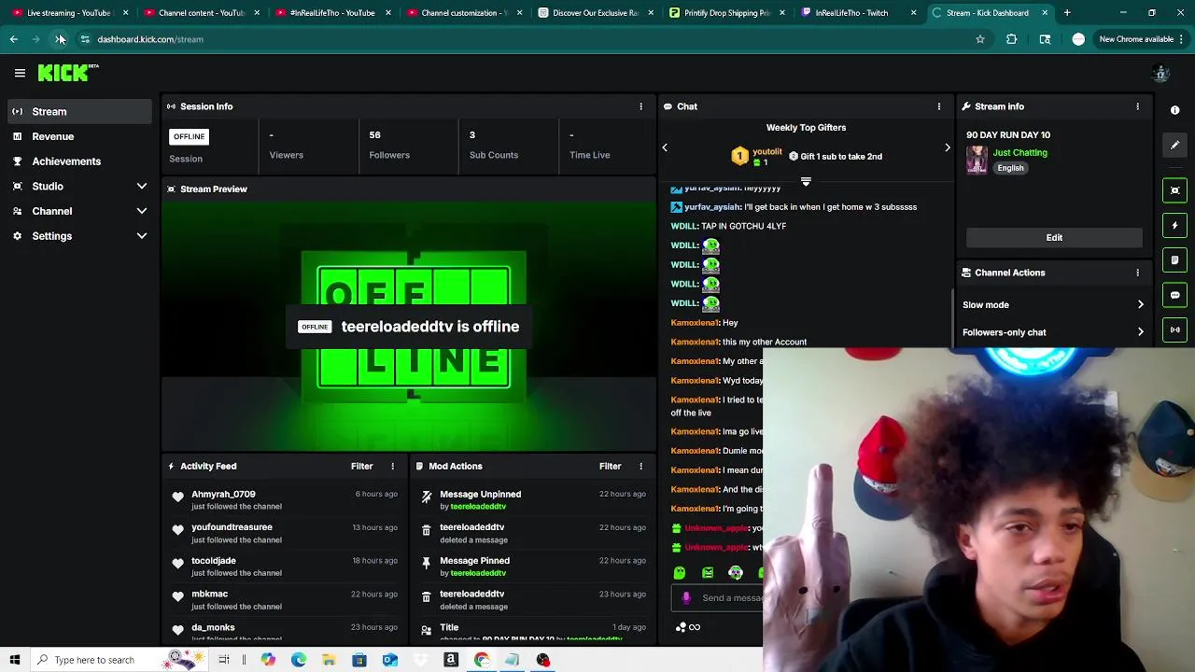This screenshot has width=1195, height=672.
Task: Open Amazon from the taskbar
Action: click(x=451, y=660)
